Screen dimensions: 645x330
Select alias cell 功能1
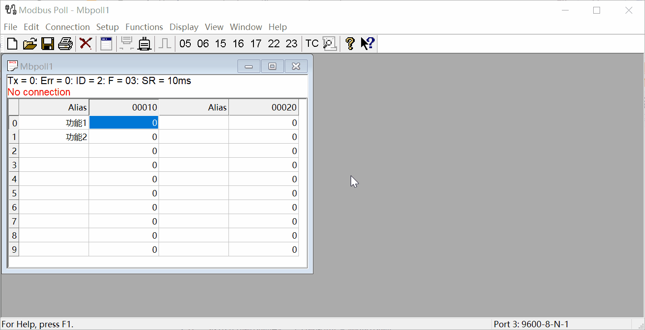(54, 123)
